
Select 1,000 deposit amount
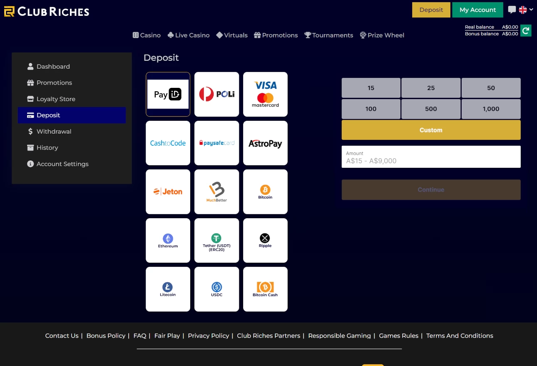click(x=491, y=109)
